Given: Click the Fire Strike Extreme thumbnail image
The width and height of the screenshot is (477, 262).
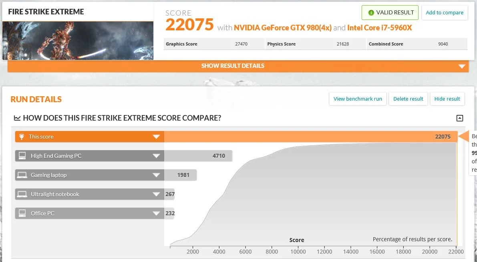Looking at the screenshot, I should [x=78, y=41].
